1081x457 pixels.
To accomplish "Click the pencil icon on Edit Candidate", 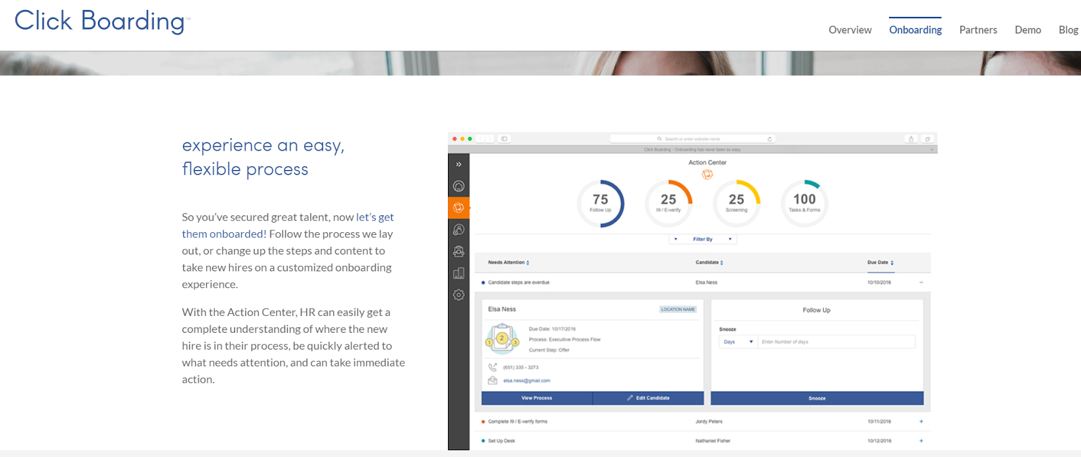I will 630,398.
